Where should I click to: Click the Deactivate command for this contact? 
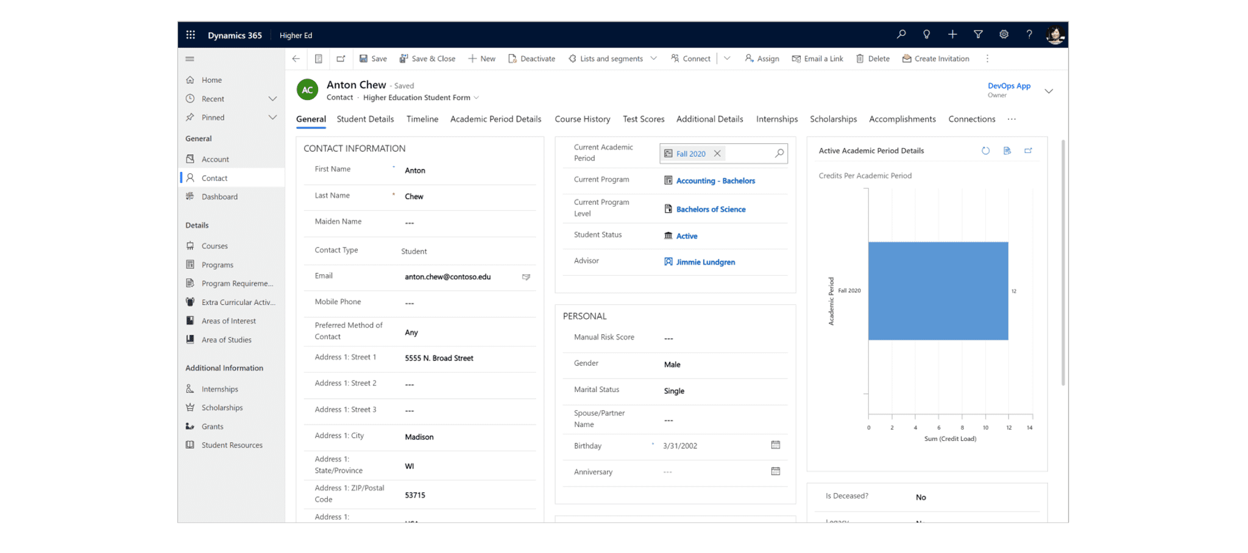pyautogui.click(x=531, y=59)
